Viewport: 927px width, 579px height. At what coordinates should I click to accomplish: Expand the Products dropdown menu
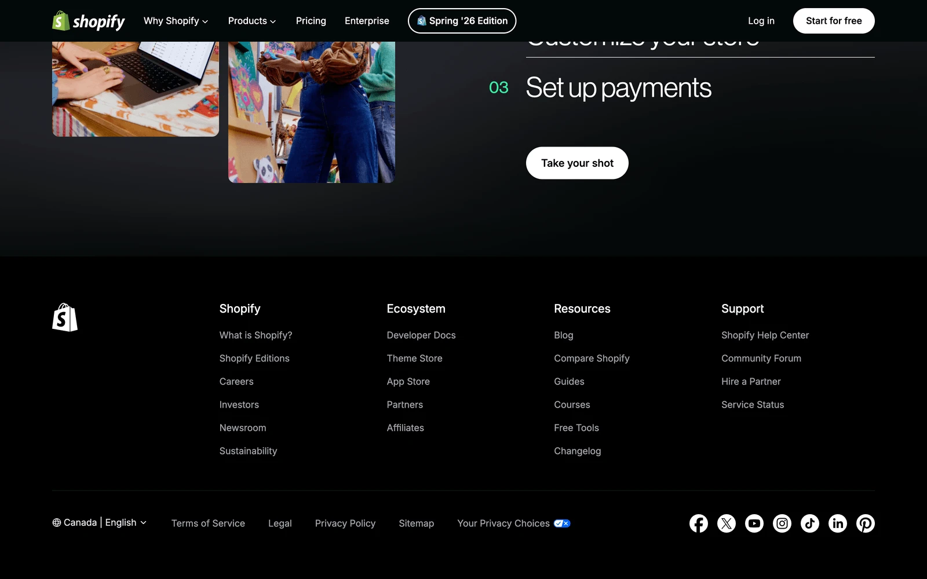(x=252, y=21)
